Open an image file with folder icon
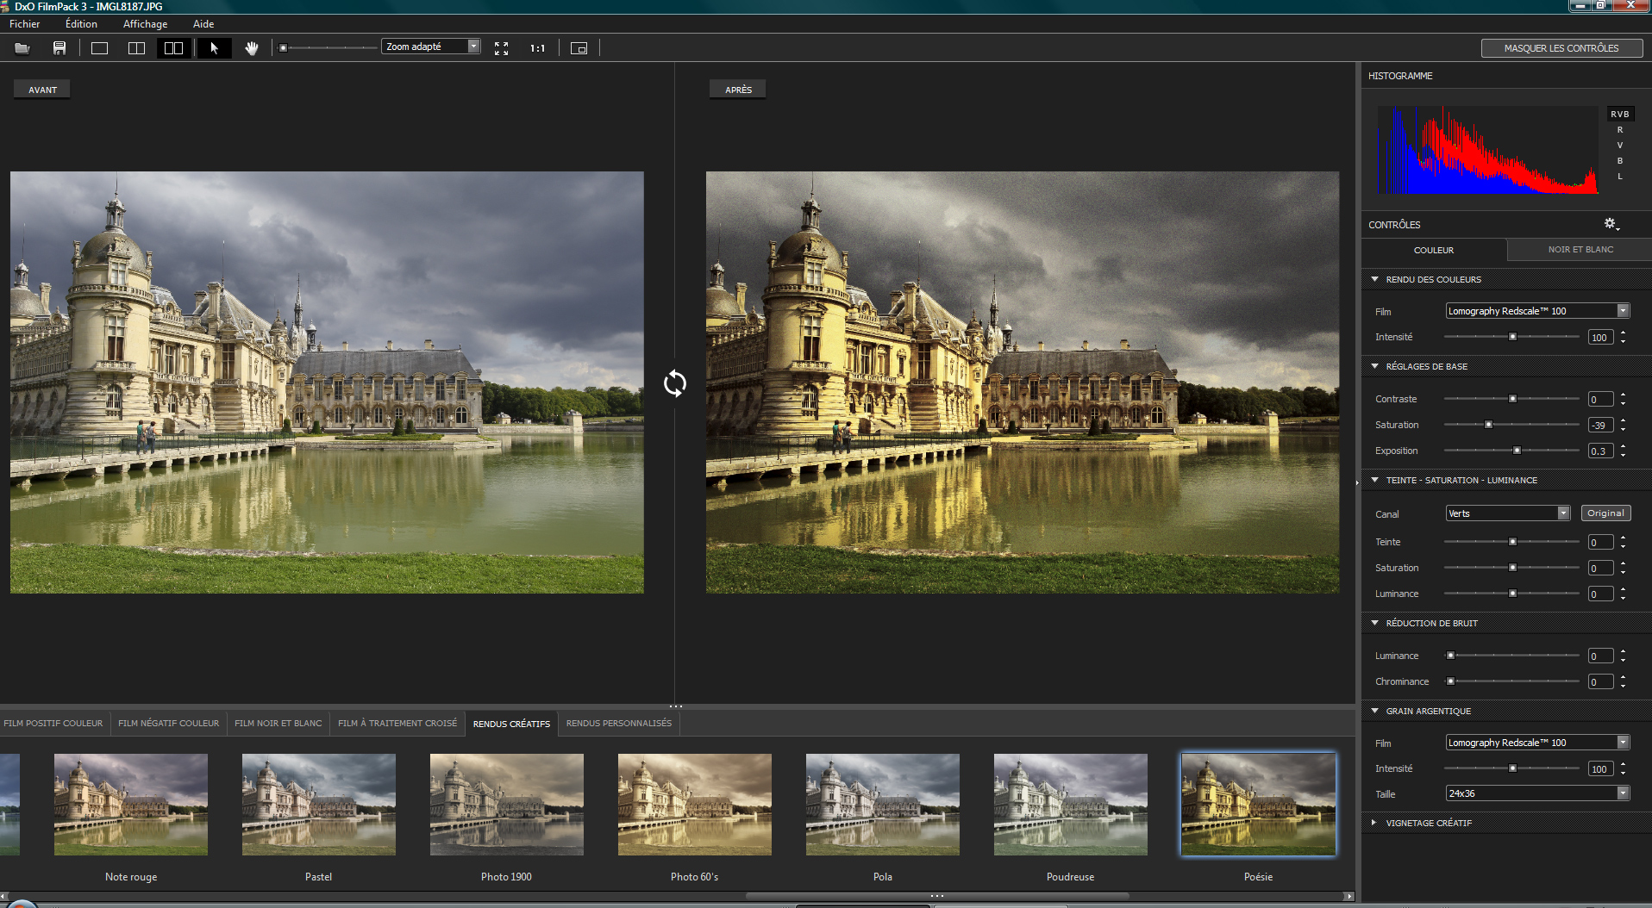Image resolution: width=1652 pixels, height=908 pixels. tap(22, 48)
